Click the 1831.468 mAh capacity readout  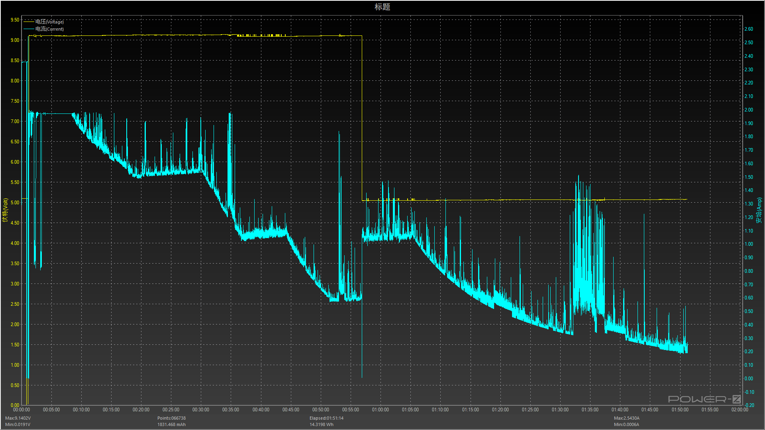point(171,424)
